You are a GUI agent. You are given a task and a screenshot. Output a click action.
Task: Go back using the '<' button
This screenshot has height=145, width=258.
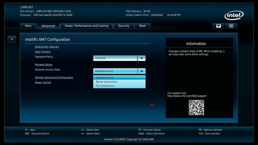click(12, 39)
